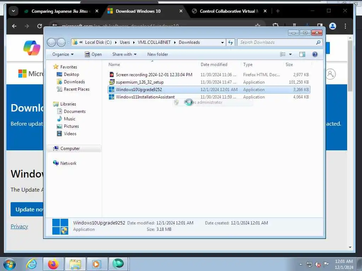Click the network tray icon
The image size is (362, 271).
pos(309,265)
